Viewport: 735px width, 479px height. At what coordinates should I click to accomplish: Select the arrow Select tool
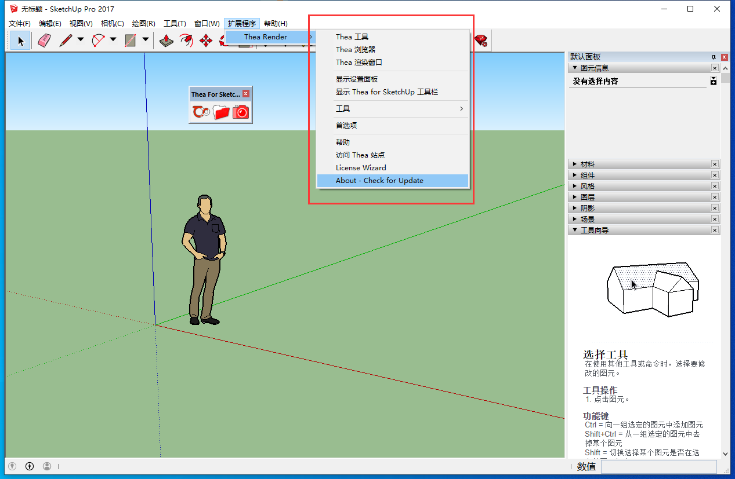[x=21, y=41]
